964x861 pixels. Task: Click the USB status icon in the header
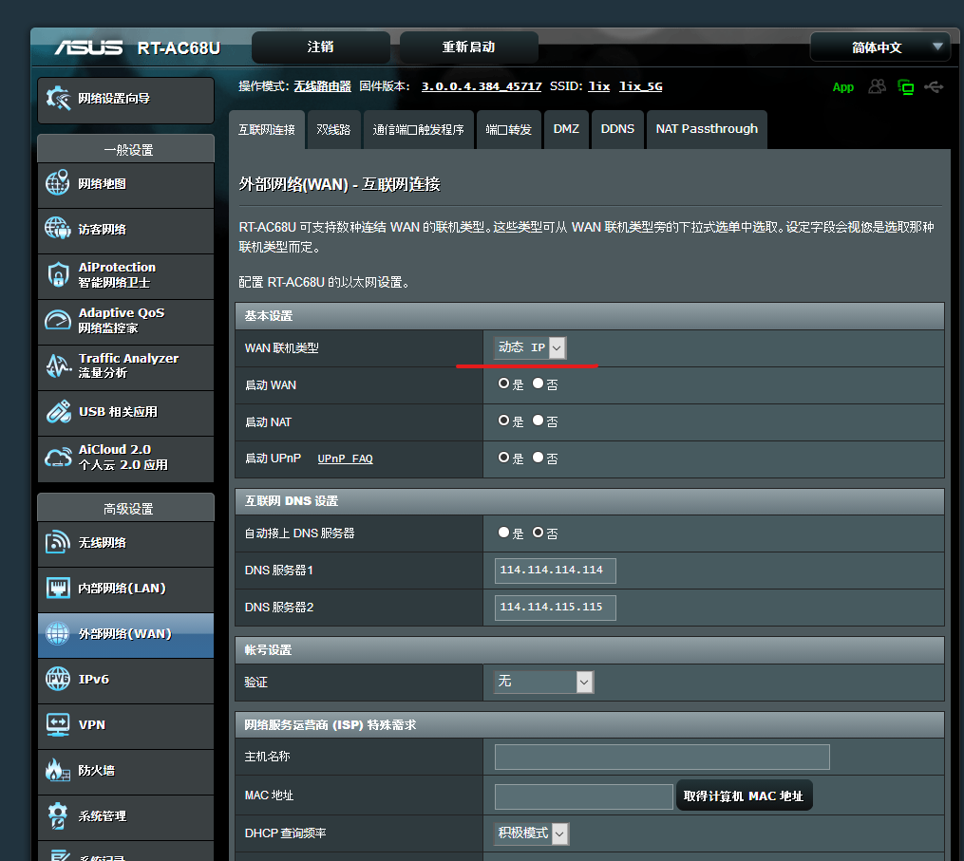[935, 86]
